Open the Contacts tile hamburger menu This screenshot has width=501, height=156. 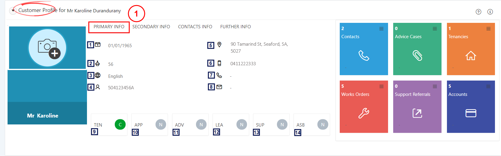tap(381, 29)
